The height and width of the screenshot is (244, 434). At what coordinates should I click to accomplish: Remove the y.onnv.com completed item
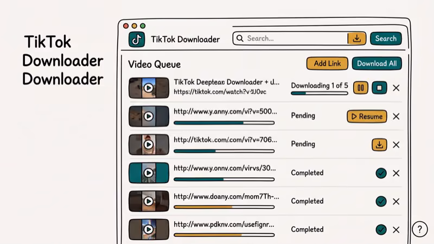pos(396,173)
